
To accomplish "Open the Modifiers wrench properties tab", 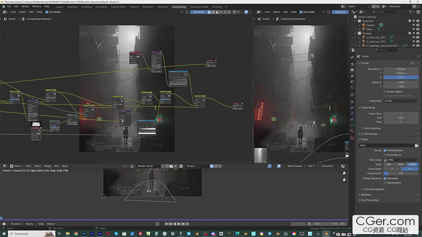I will [352, 108].
